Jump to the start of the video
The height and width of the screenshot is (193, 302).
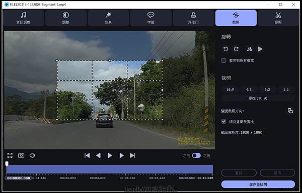pyautogui.click(x=87, y=155)
